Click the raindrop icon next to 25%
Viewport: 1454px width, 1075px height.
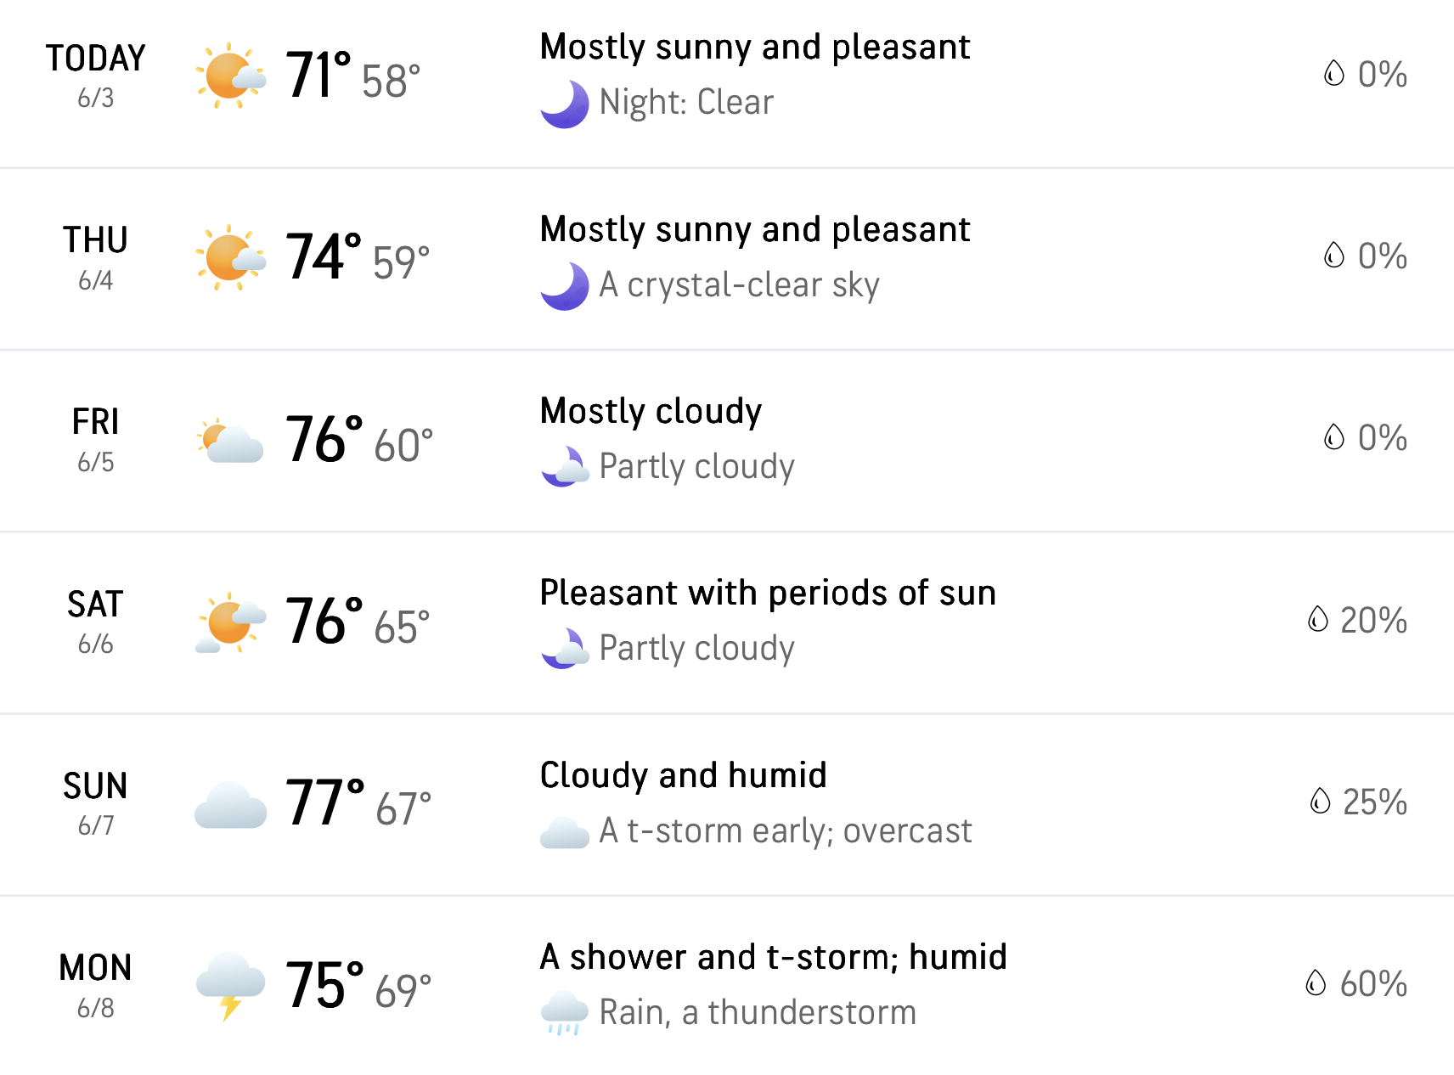(x=1320, y=801)
